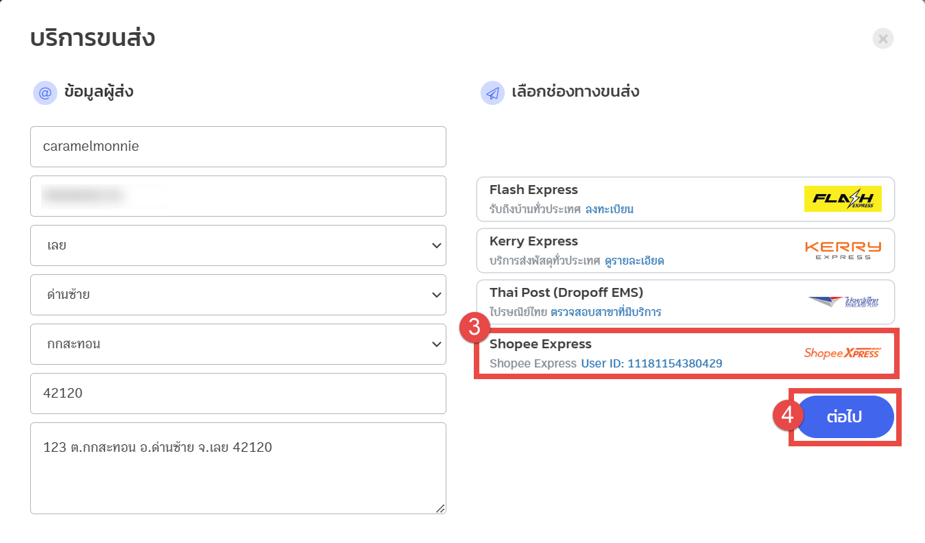The width and height of the screenshot is (925, 543).
Task: Click the address textarea resize handle
Action: [x=440, y=508]
